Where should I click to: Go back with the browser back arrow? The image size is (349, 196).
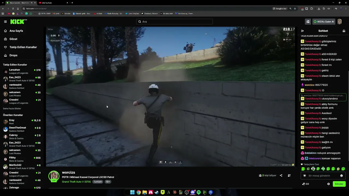click(x=3, y=9)
